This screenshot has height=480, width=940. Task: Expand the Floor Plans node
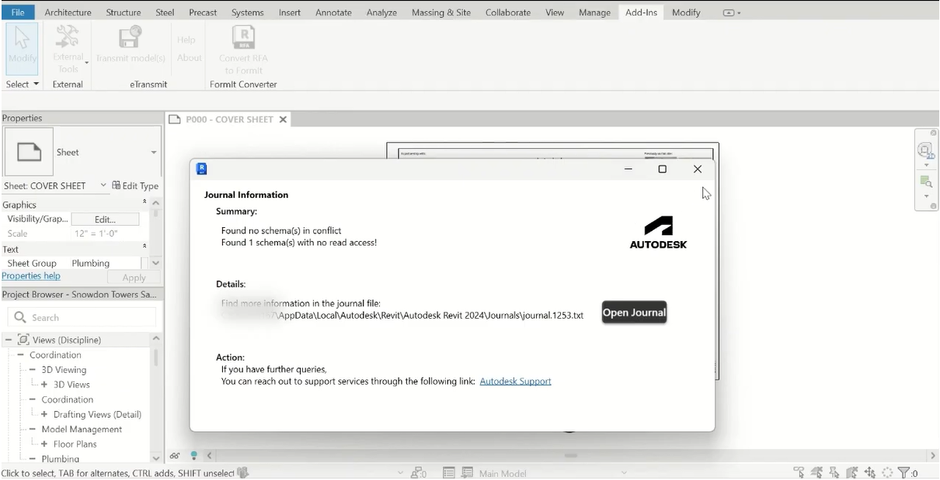coord(44,444)
